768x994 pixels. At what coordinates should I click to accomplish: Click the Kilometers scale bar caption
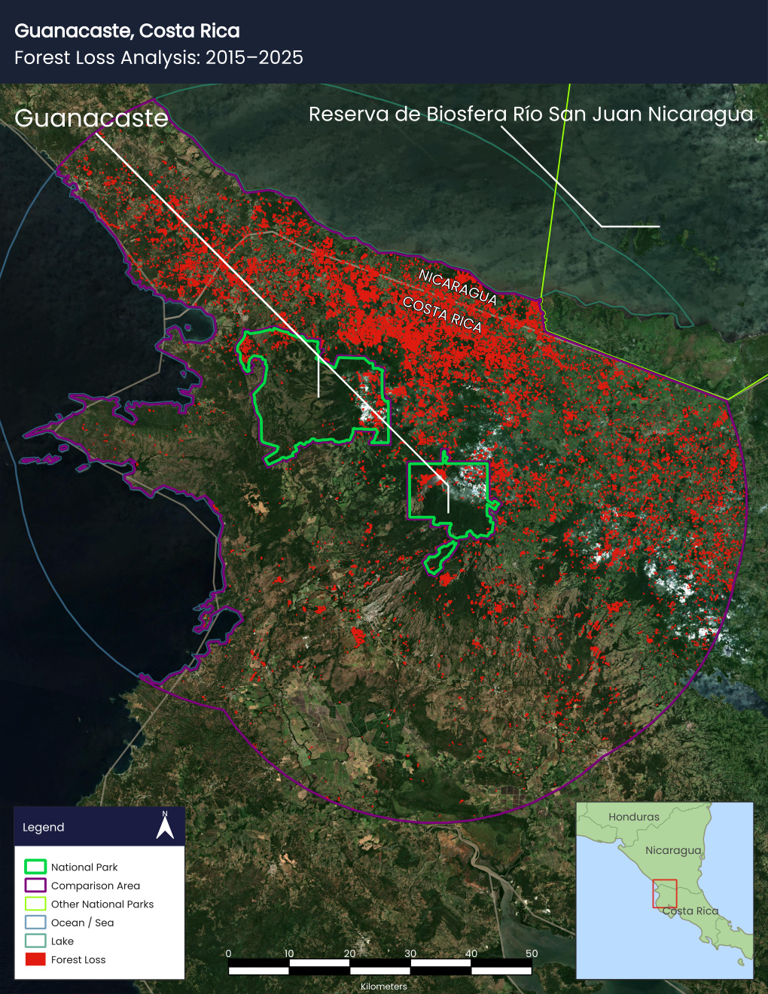coord(384,986)
